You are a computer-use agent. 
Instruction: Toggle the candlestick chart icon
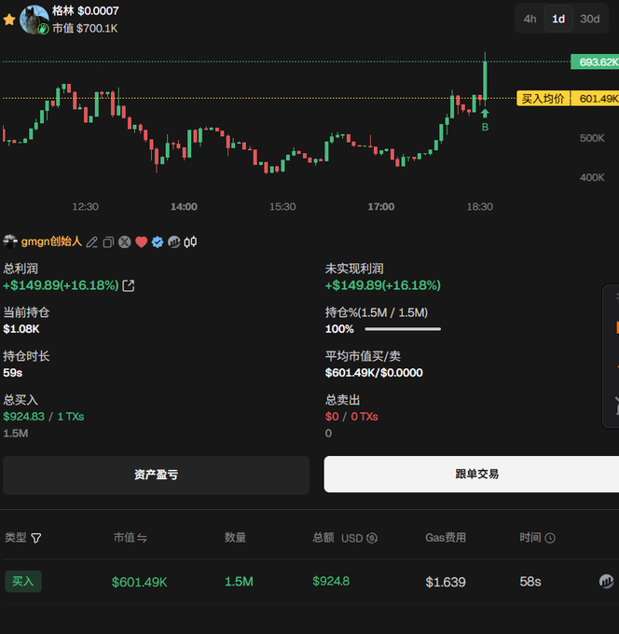click(x=191, y=242)
